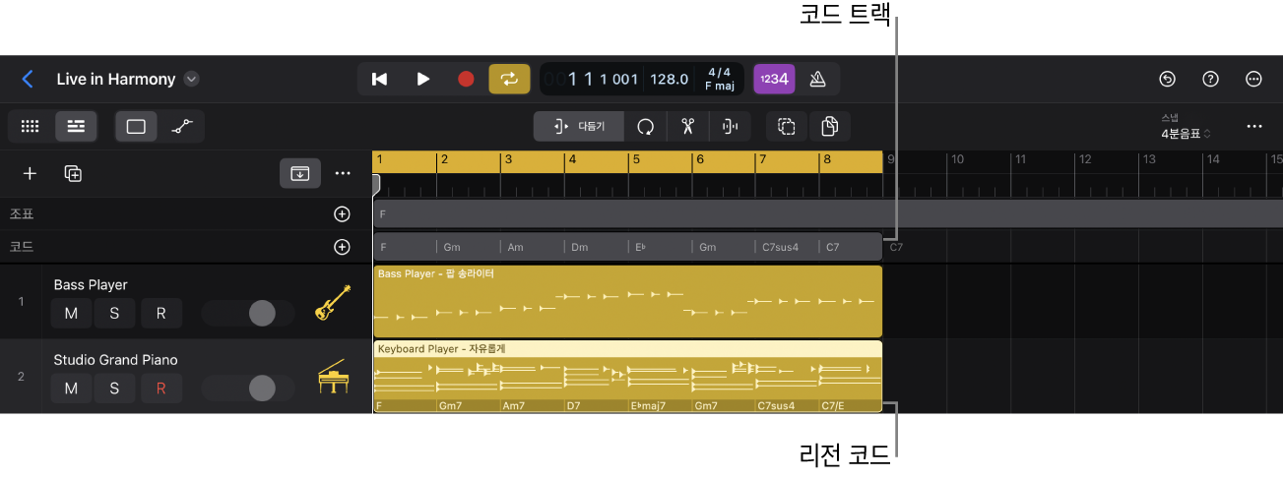Image resolution: width=1283 pixels, height=479 pixels.
Task: Select the rectangle region view button
Action: point(136,127)
